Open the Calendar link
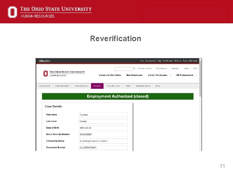The image size is (233, 175). [175, 68]
